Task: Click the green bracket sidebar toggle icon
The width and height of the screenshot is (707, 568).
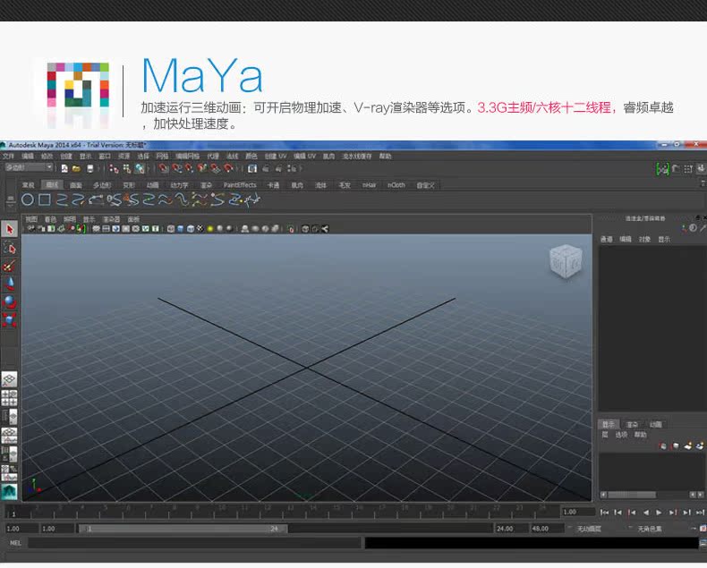Action: [x=662, y=169]
